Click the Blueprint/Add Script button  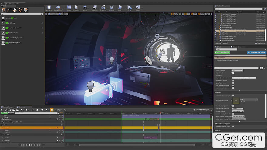[257, 52]
